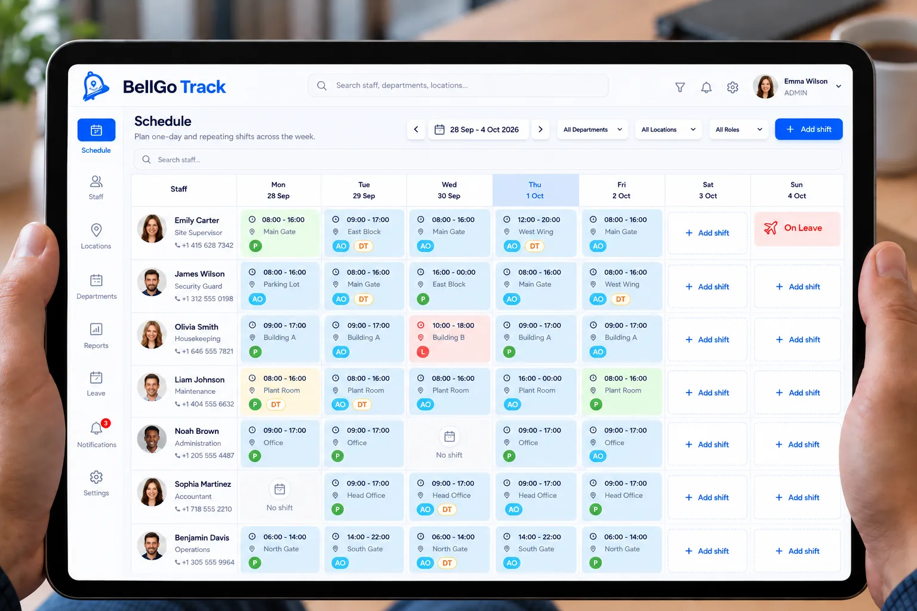Open Leave in the sidebar

tap(96, 384)
